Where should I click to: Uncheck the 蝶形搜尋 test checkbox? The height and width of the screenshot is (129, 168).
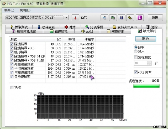(x=12, y=52)
